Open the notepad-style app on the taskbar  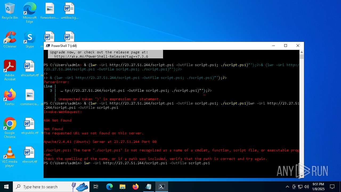149,187
